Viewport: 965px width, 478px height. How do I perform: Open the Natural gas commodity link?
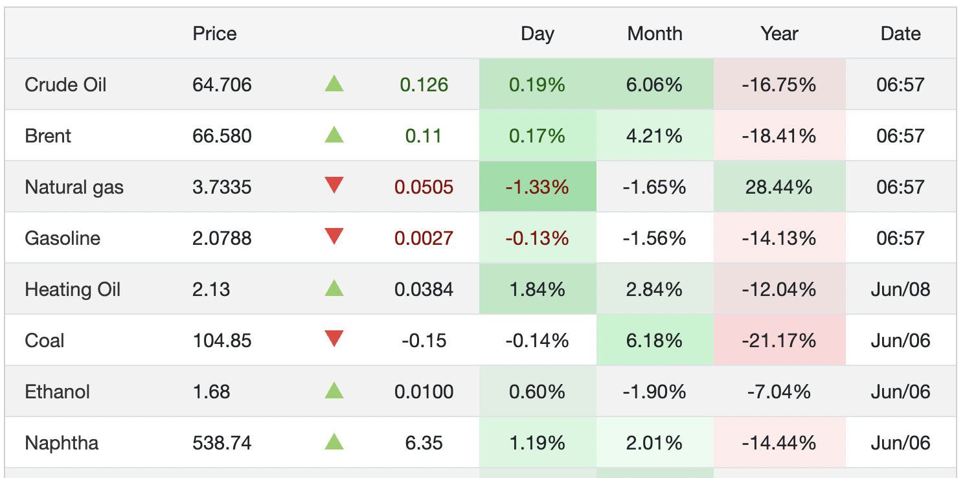[74, 187]
